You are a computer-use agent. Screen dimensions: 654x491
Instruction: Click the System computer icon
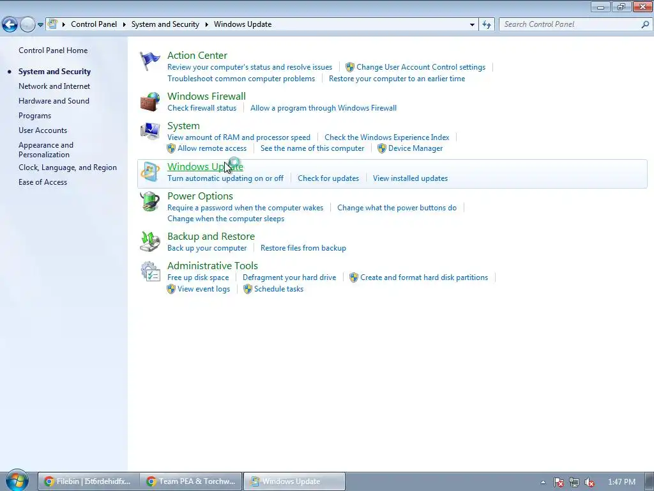[x=149, y=132]
